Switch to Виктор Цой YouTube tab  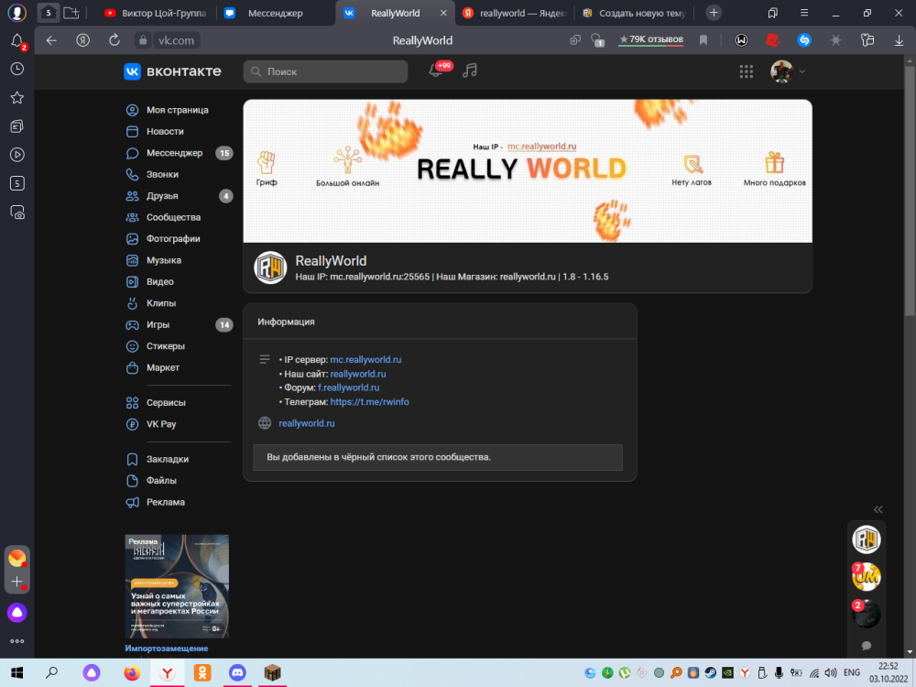coord(156,13)
